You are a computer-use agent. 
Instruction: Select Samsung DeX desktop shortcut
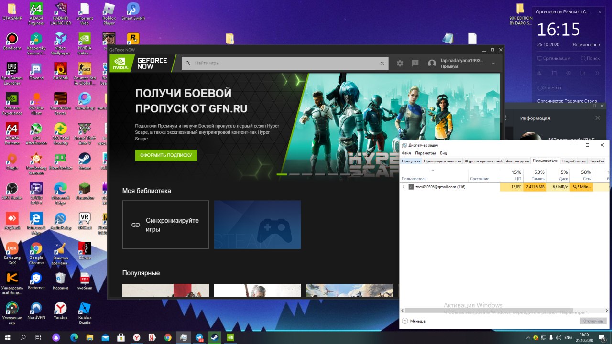point(12,253)
